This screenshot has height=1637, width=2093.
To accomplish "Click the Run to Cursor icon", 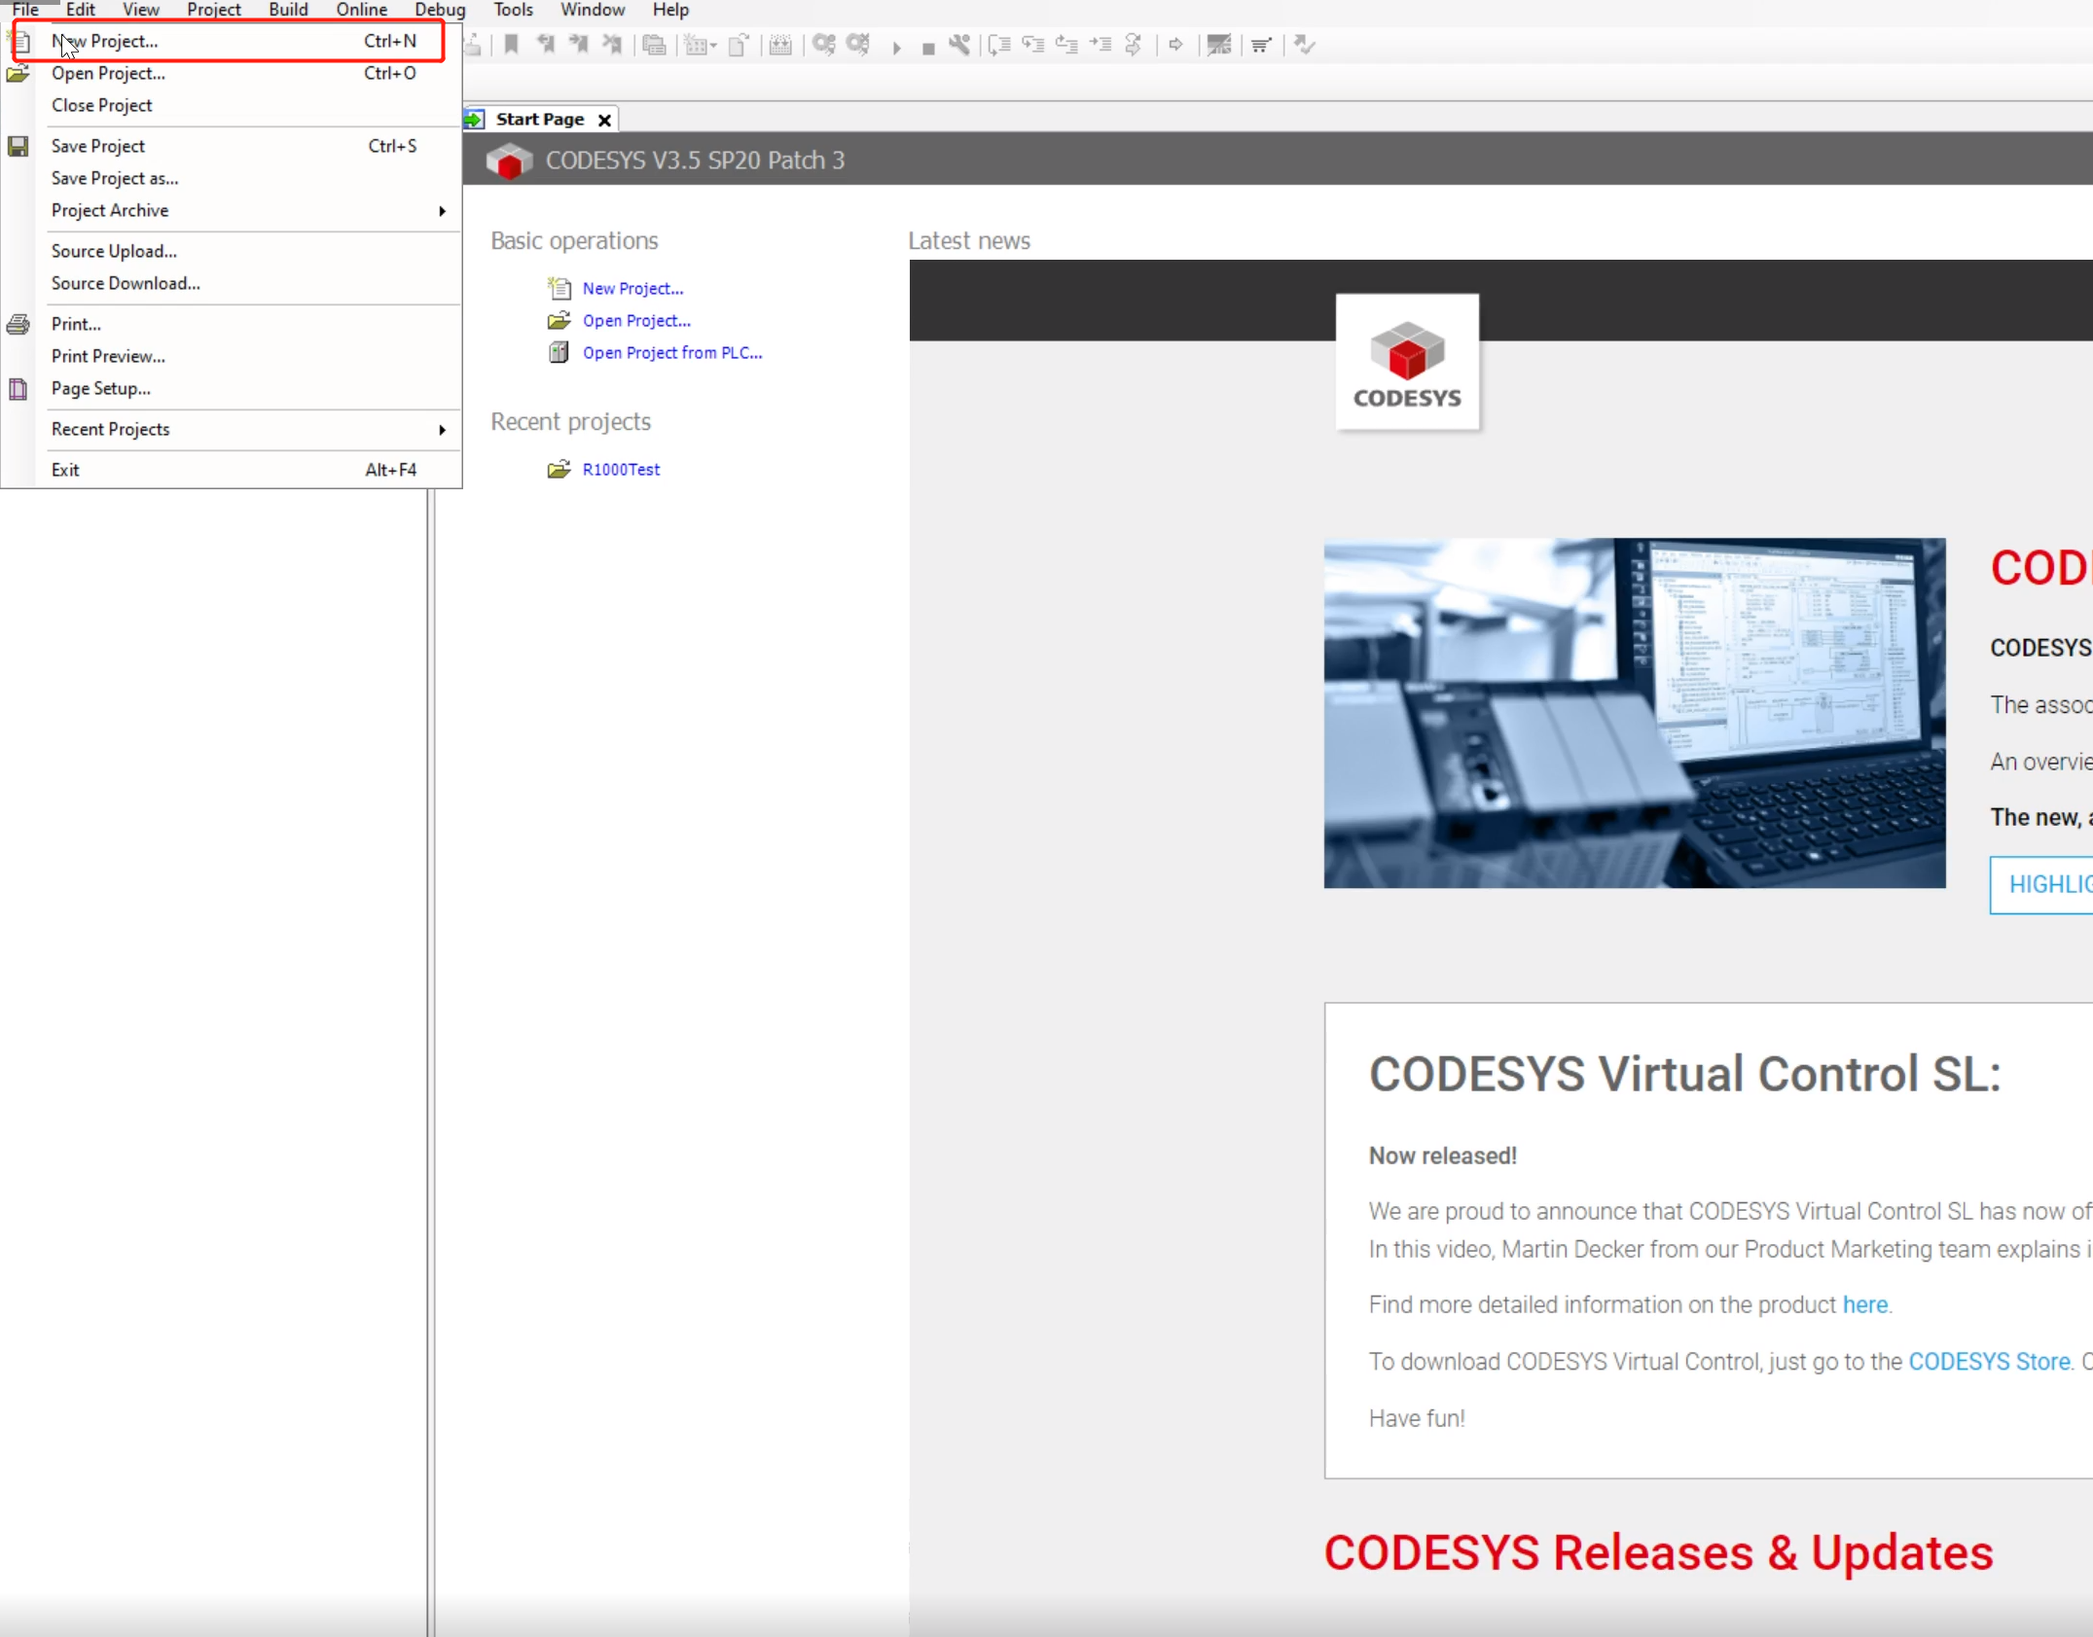I will click(x=1101, y=45).
